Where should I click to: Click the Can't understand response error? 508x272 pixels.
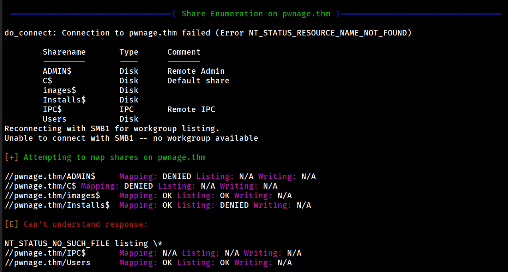(85, 225)
